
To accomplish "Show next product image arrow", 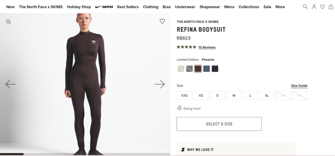I will click(160, 84).
